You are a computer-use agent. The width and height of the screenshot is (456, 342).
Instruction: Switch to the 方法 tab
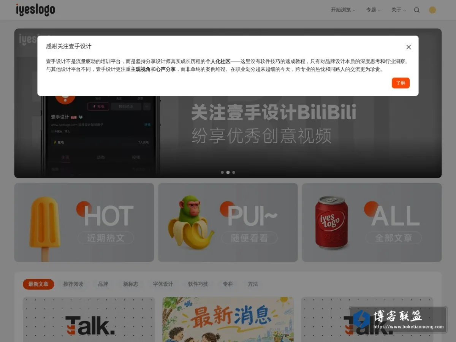(253, 284)
